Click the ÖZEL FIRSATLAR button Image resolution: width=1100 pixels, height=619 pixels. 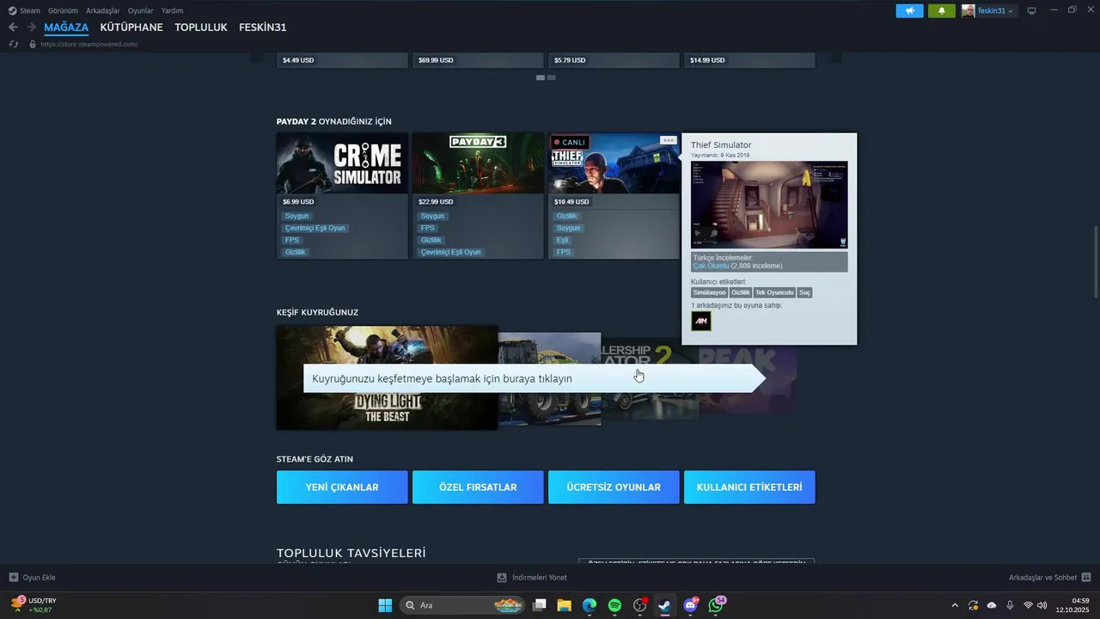click(x=478, y=487)
